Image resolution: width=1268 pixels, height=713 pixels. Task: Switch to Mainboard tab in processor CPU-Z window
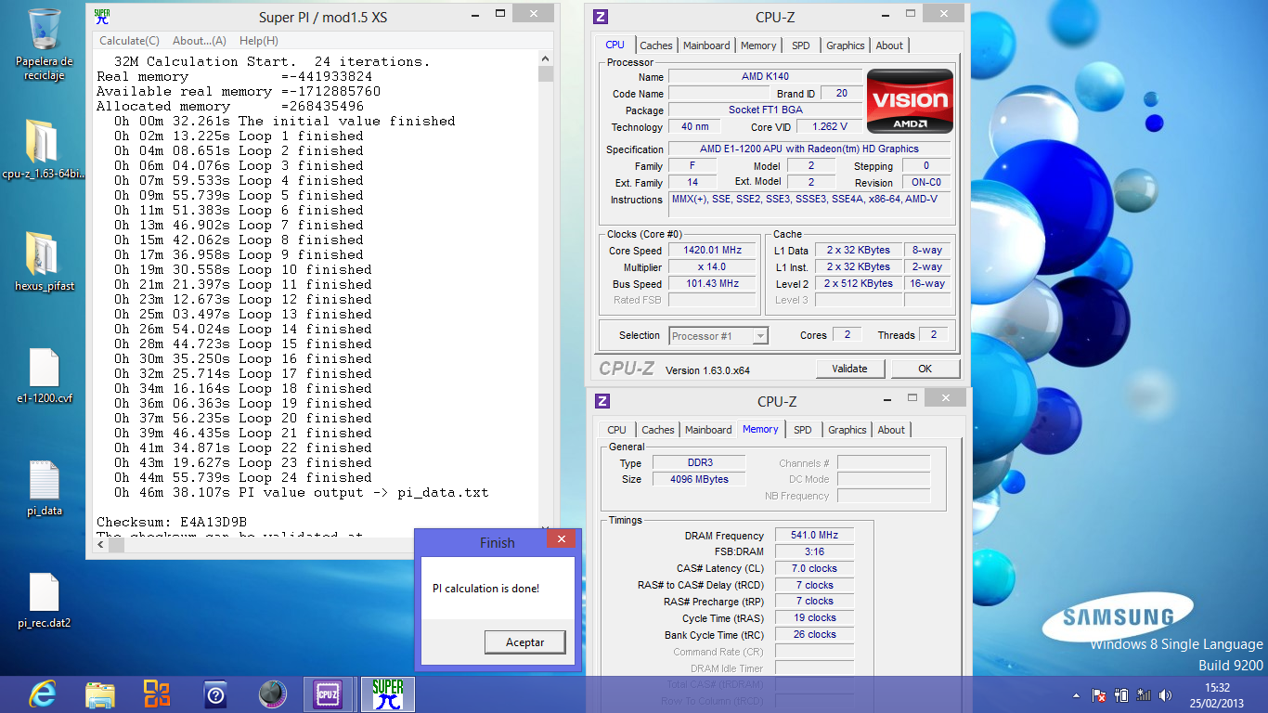pos(706,45)
